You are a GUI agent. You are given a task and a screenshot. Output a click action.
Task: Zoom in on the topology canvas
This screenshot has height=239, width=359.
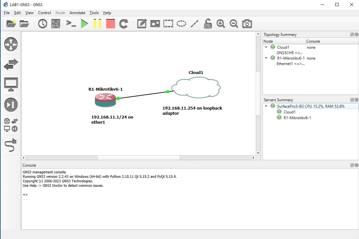point(221,23)
